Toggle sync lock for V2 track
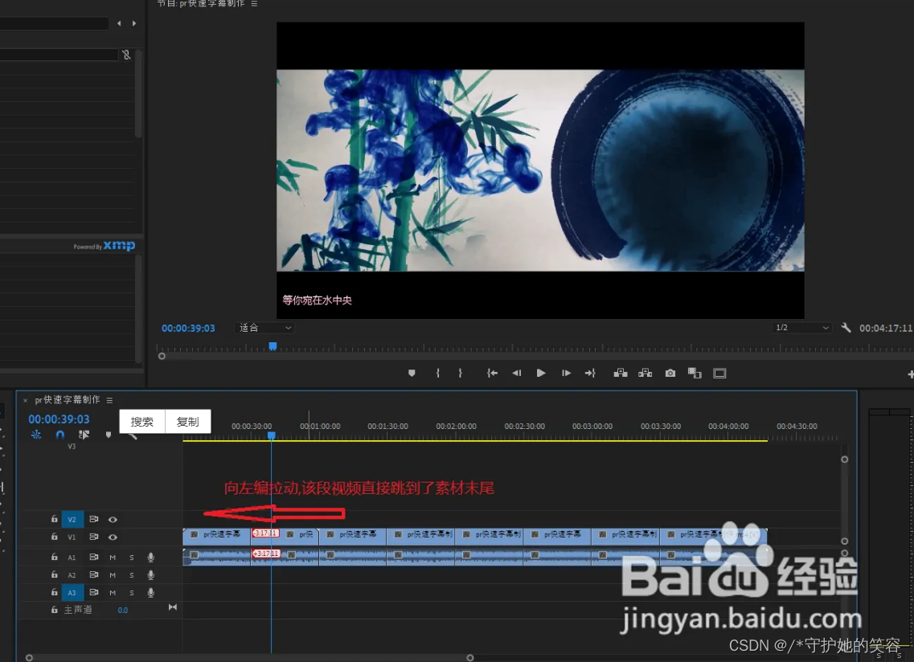914x662 pixels. pyautogui.click(x=93, y=519)
